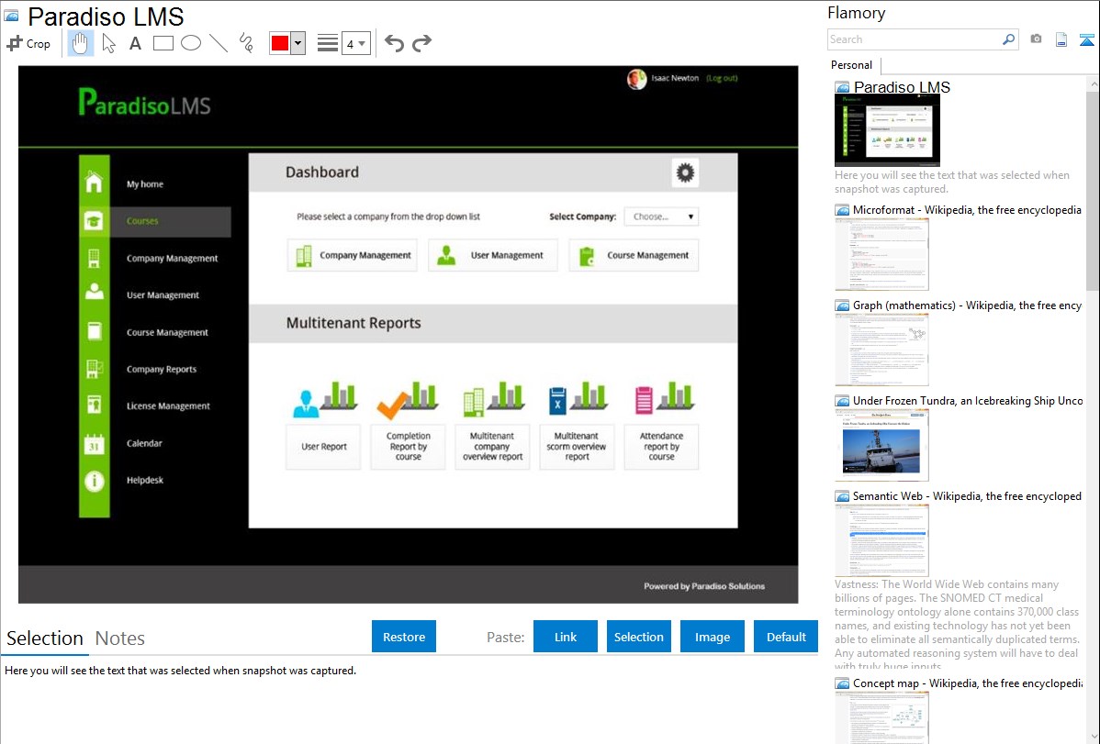Select the straight line tool

pos(219,43)
